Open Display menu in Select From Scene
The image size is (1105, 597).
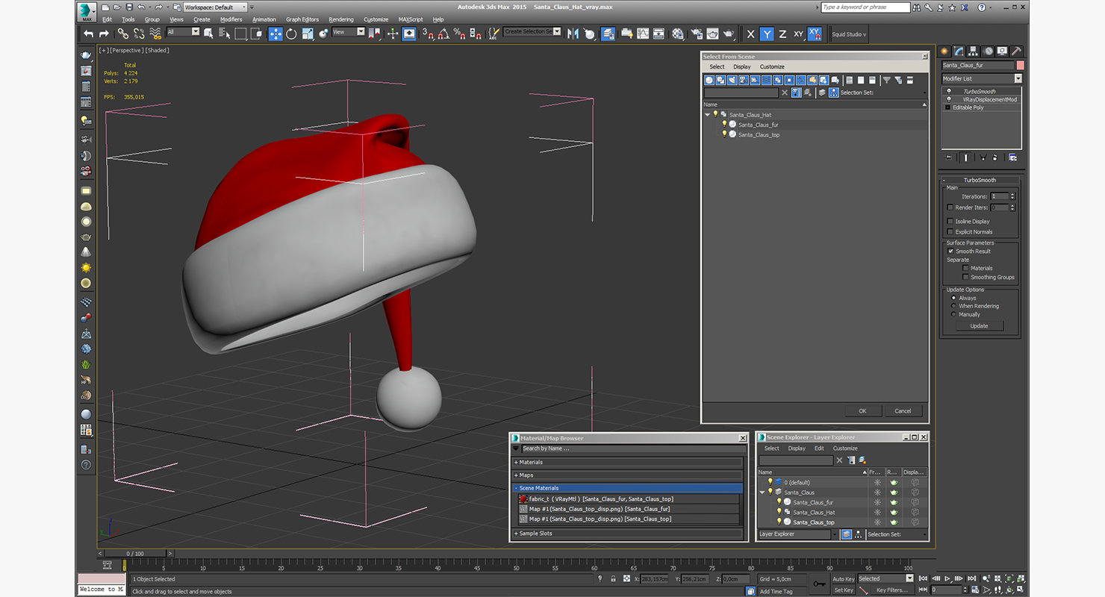tap(742, 66)
